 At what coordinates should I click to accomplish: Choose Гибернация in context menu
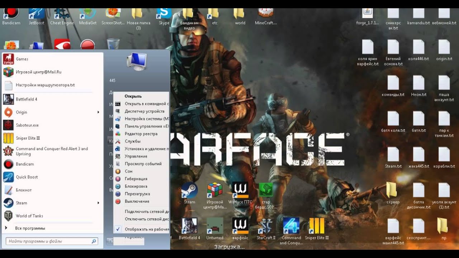142,179
